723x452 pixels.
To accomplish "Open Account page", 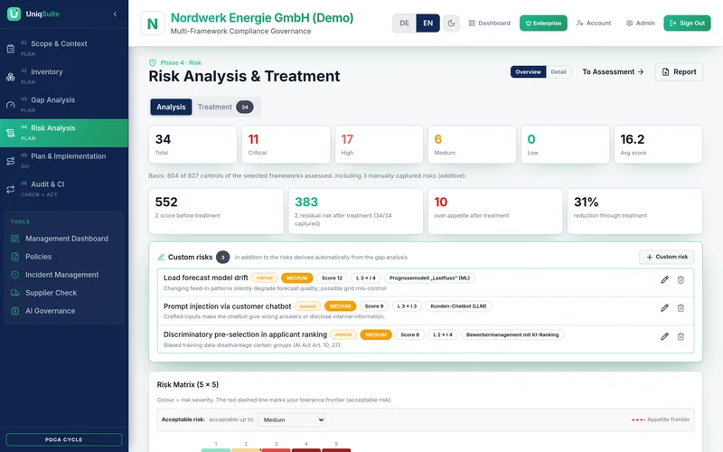I will [594, 24].
